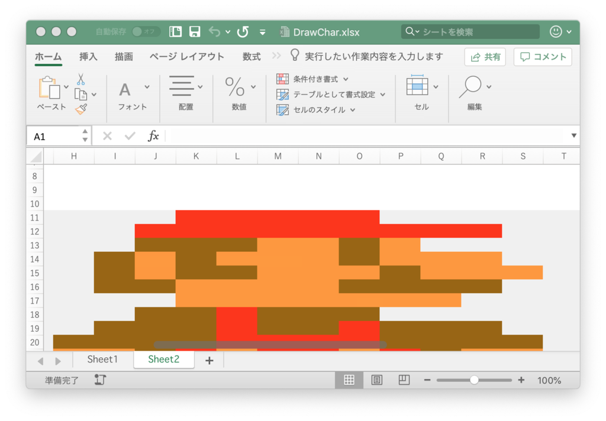
Task: Click the コメント (Comments) button
Action: point(543,57)
